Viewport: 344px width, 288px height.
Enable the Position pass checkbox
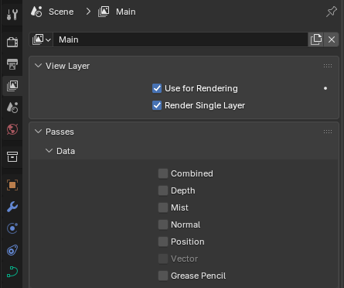tap(163, 242)
